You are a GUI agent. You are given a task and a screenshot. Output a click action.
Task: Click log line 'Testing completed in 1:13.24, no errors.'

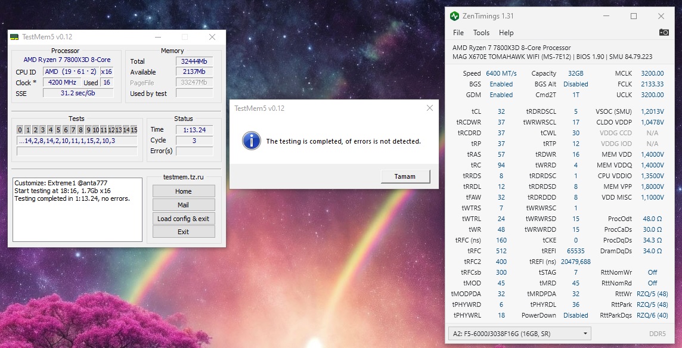point(72,198)
